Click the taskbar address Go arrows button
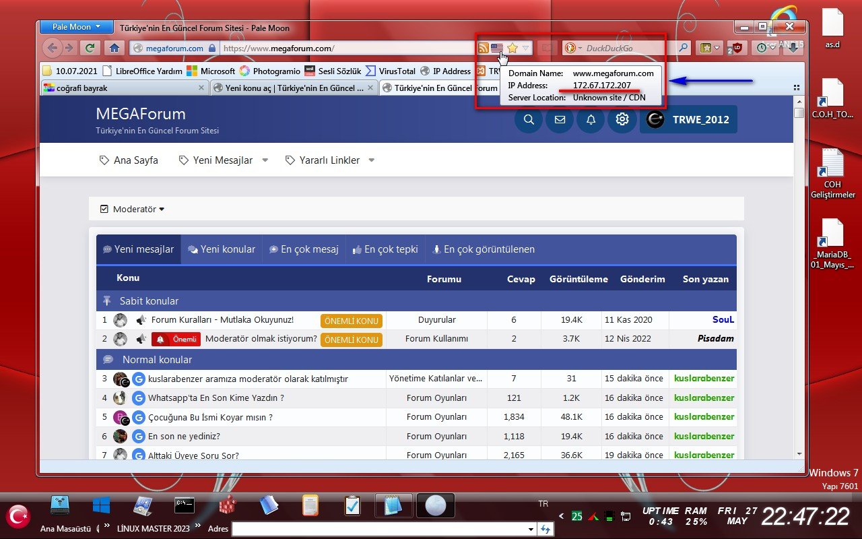862x539 pixels. tap(545, 530)
